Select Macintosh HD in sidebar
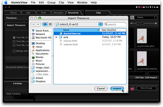 (x=42, y=37)
